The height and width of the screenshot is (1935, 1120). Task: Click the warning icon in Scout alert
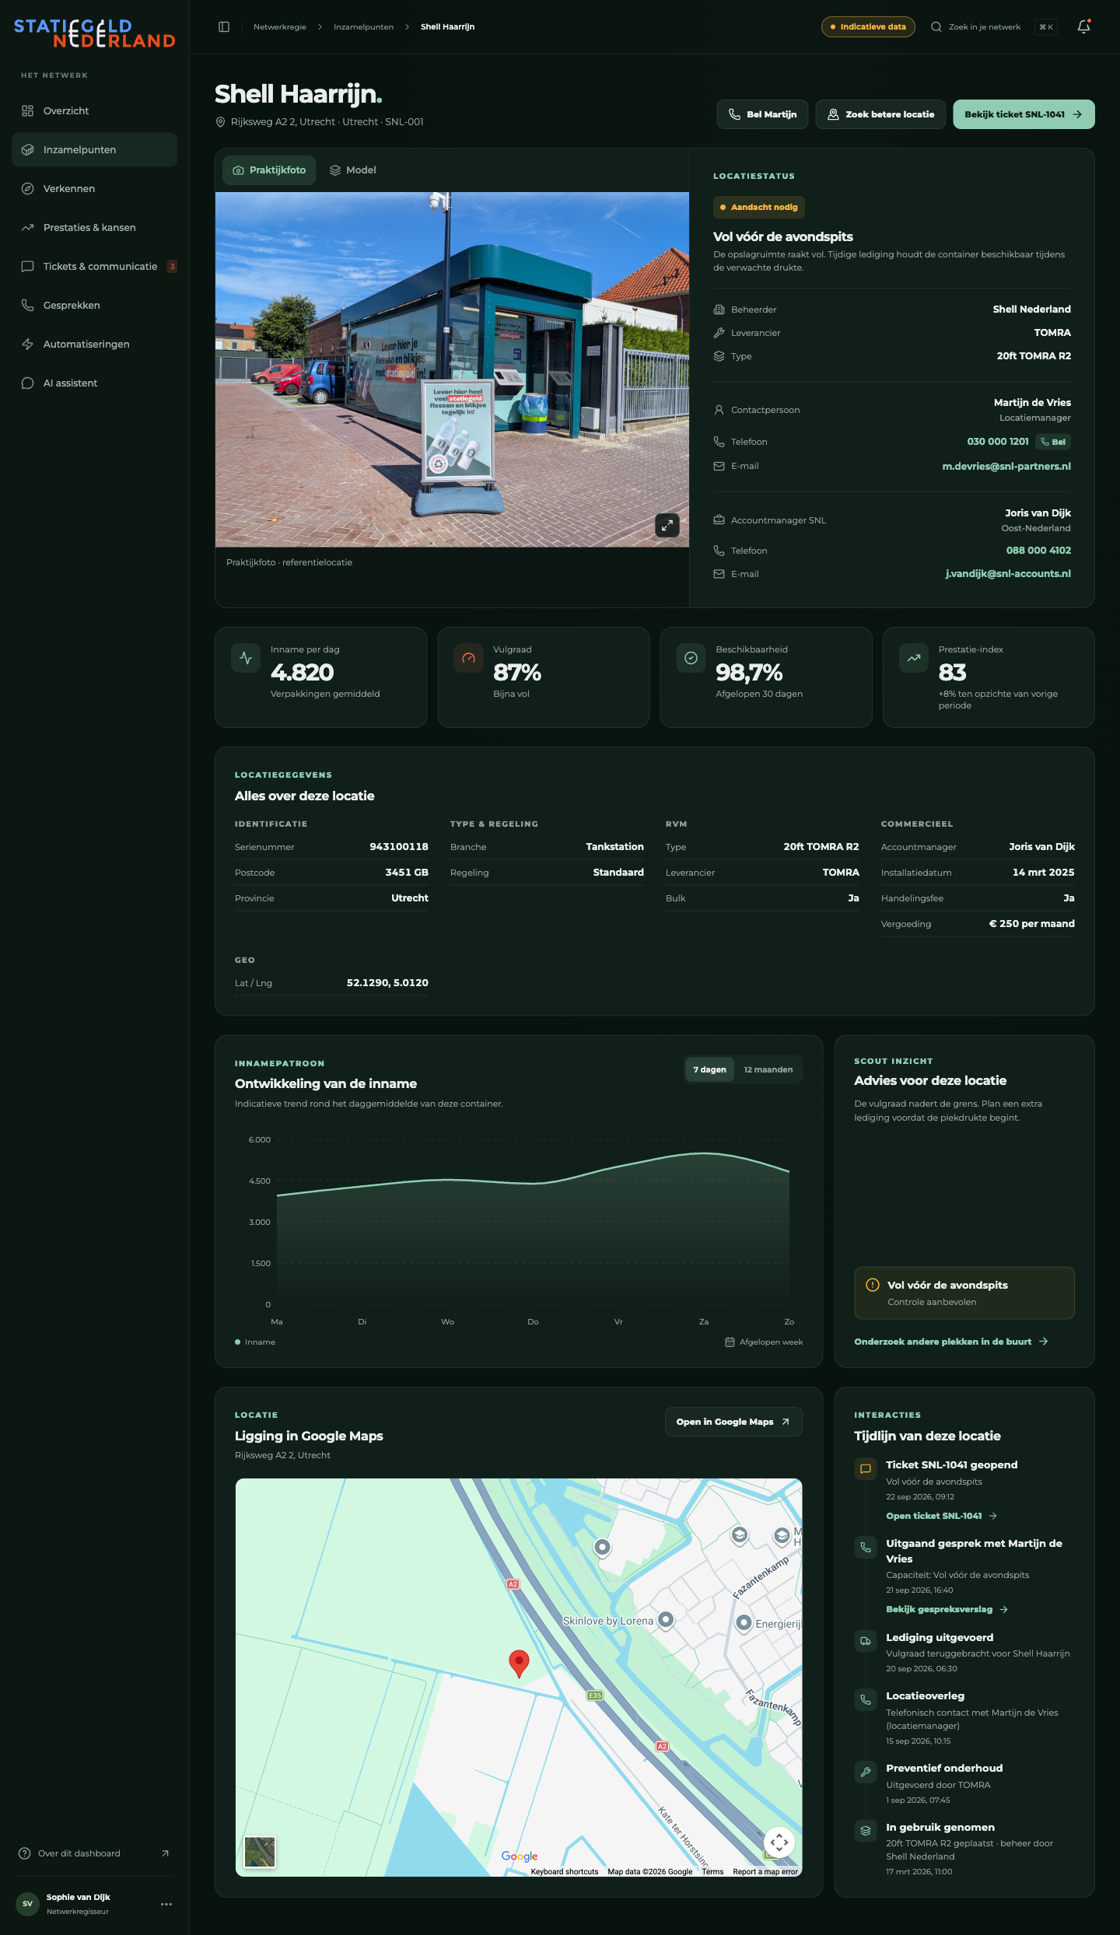[873, 1285]
